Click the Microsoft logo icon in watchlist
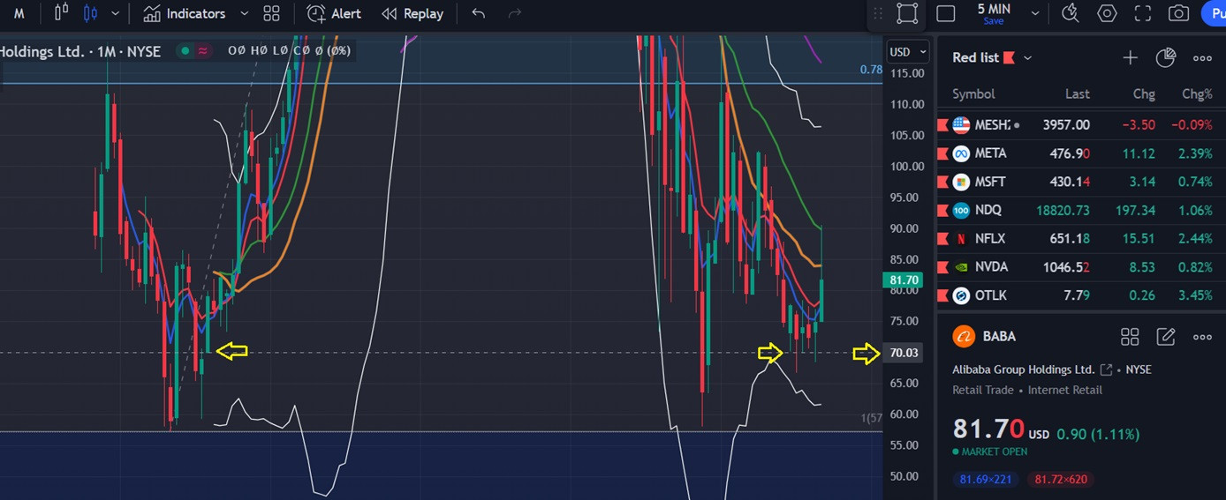This screenshot has height=500, width=1226. (x=961, y=182)
